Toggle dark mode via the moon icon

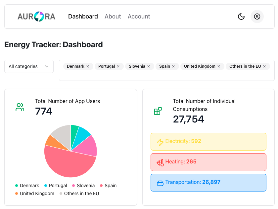[241, 16]
